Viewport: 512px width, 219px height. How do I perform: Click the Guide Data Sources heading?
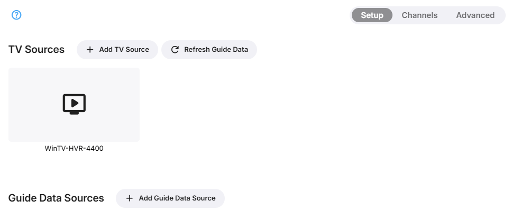click(56, 198)
